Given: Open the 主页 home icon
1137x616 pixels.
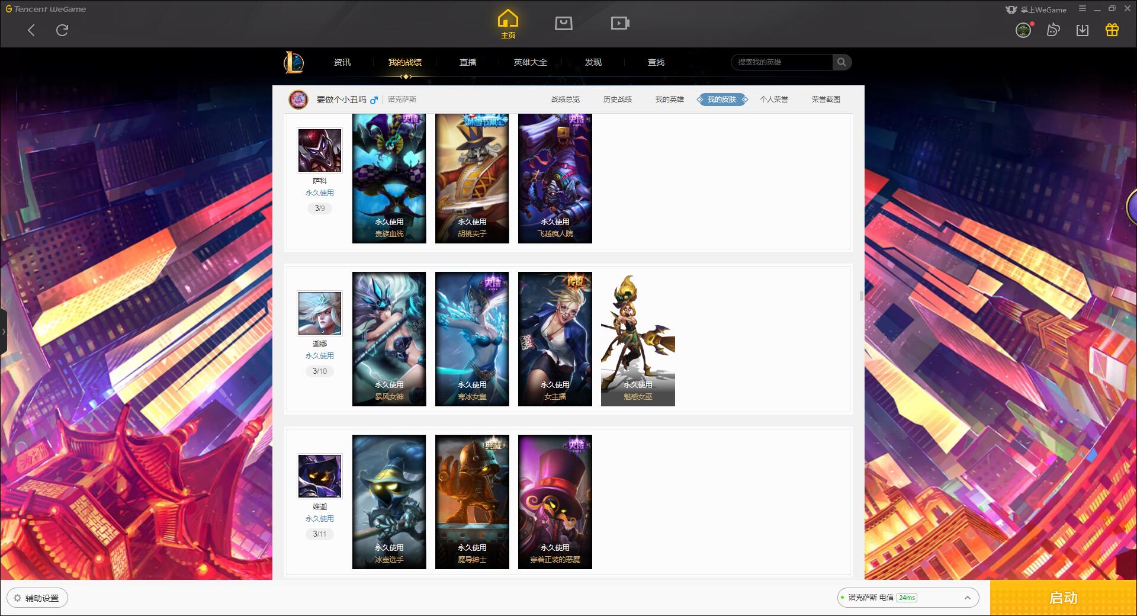Looking at the screenshot, I should coord(508,24).
